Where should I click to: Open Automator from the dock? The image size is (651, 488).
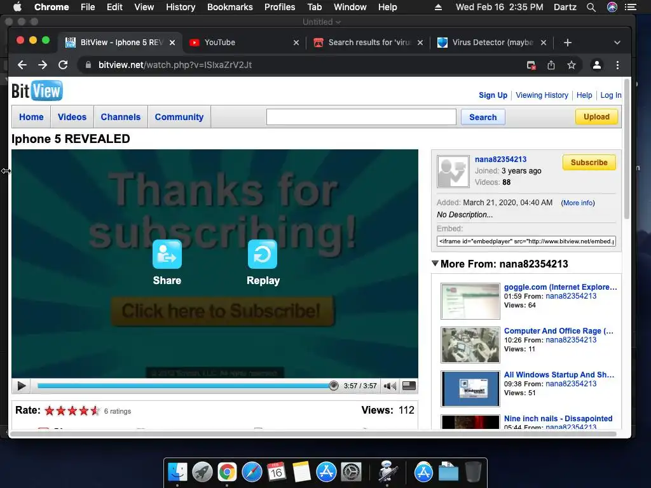point(387,472)
